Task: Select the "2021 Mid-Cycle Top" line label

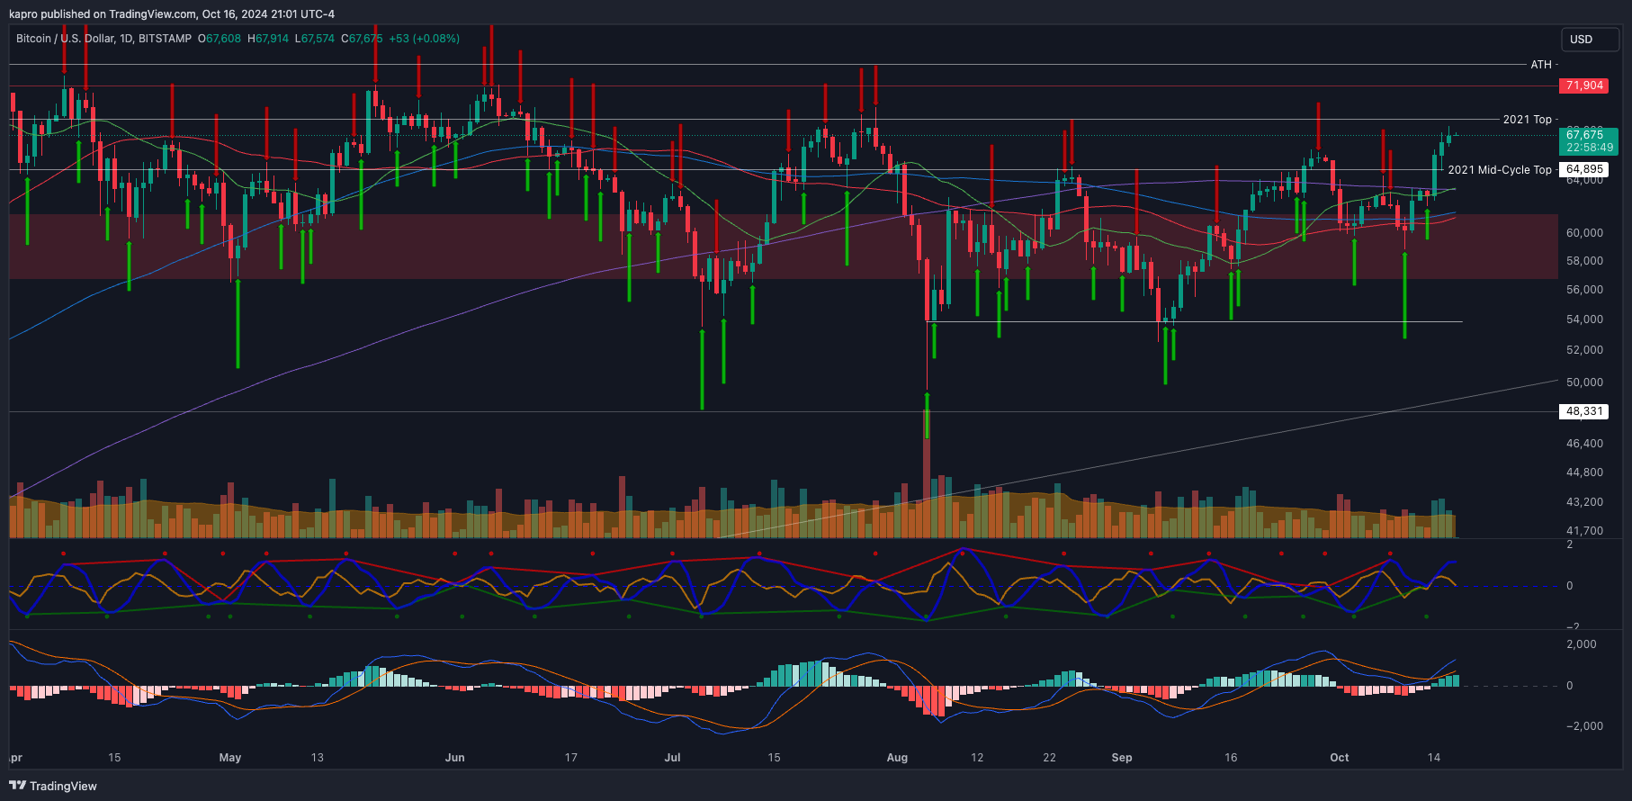Action: tap(1500, 170)
